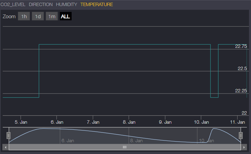Screen dimensions: 251x154
Task: Click right navigator range handle
Action: click(x=241, y=135)
